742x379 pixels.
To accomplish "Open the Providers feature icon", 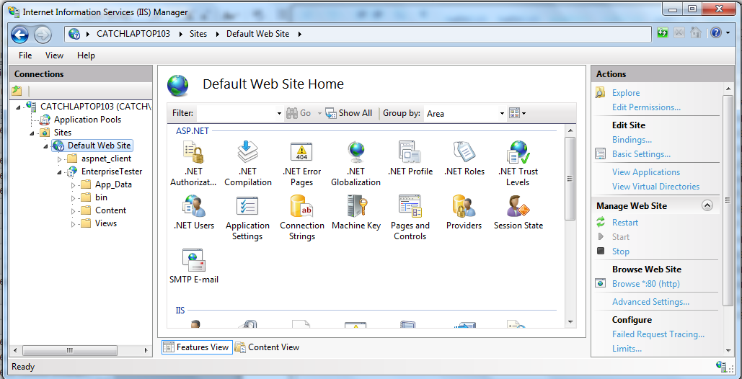I will click(x=464, y=207).
